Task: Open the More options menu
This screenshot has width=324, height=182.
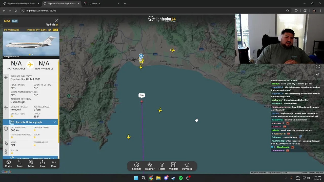Action: [54, 164]
